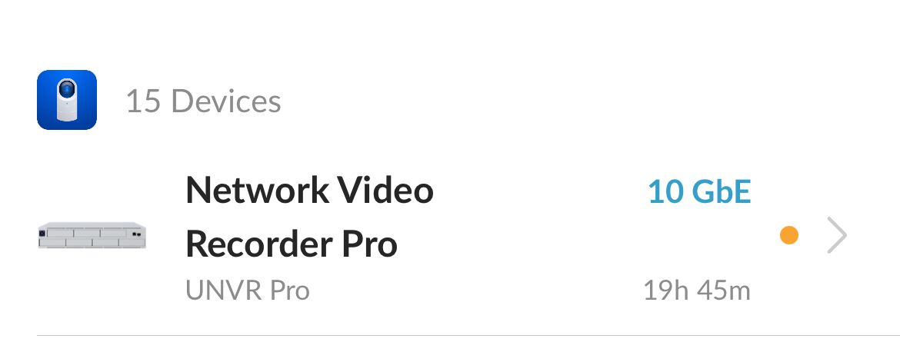Click the number "15" in device count
This screenshot has height=342, width=900.
[143, 101]
